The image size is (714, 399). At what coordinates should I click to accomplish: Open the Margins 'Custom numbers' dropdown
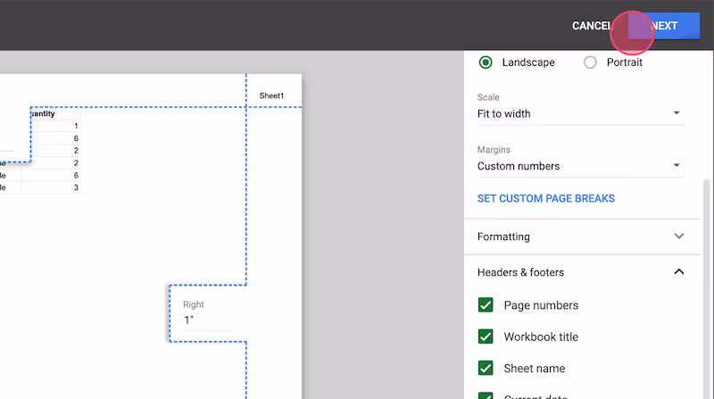tap(581, 166)
